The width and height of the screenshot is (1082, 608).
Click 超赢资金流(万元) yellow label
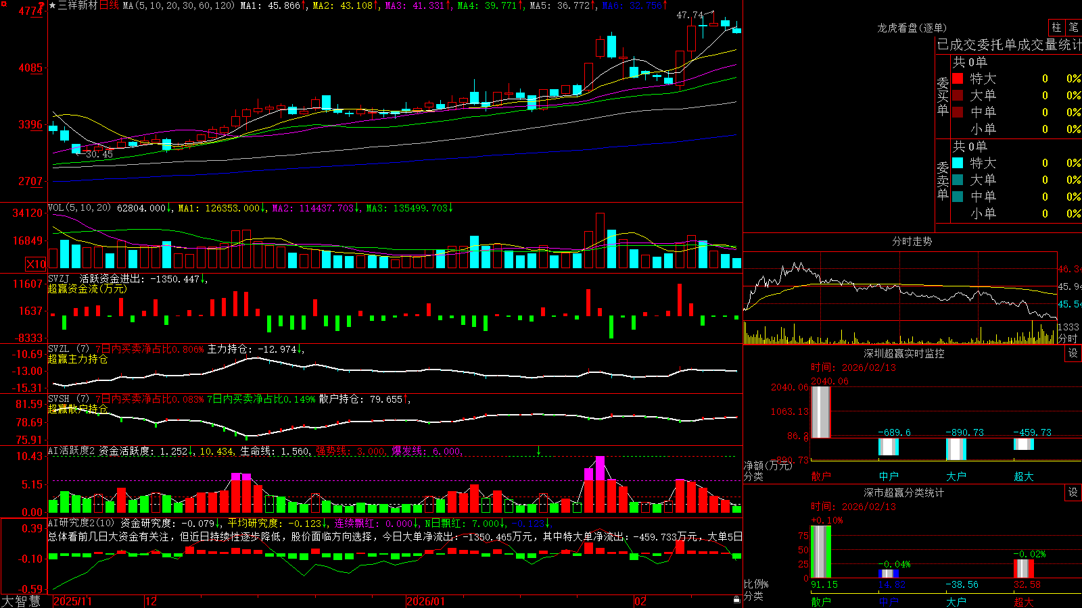coord(87,288)
